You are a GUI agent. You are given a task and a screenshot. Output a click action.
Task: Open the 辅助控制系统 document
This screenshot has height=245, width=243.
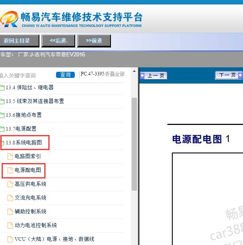pos(30,211)
